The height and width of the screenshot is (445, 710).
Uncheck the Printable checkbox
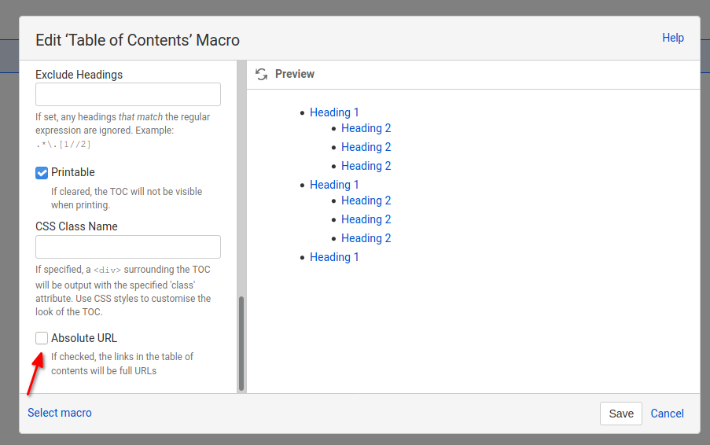(42, 172)
